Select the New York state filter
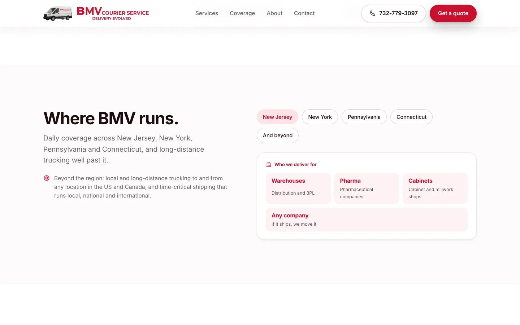520x325 pixels. pos(320,117)
